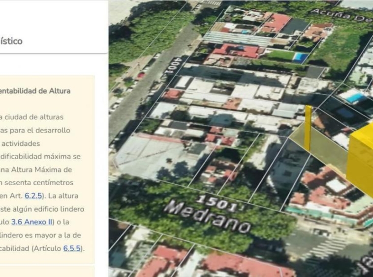373x277 pixels.
Task: Click the Acuña De street label
Action: pos(341,15)
